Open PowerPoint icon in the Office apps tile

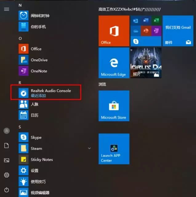(146, 31)
